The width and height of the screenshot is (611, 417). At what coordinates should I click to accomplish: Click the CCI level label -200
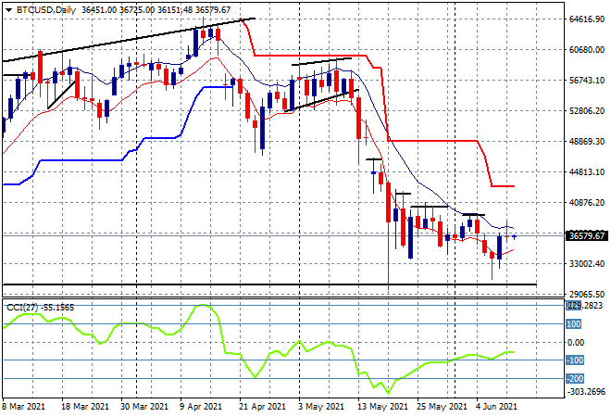point(575,378)
